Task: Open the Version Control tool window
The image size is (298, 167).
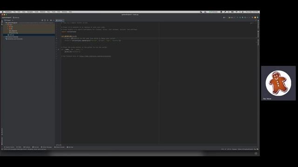Action: point(9,147)
